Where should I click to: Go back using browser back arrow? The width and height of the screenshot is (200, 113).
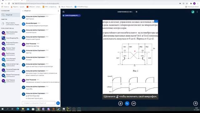(x=2, y=3)
